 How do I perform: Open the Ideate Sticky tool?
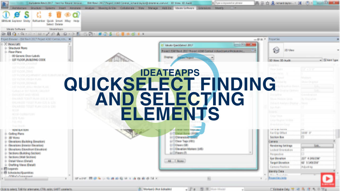(27, 17)
